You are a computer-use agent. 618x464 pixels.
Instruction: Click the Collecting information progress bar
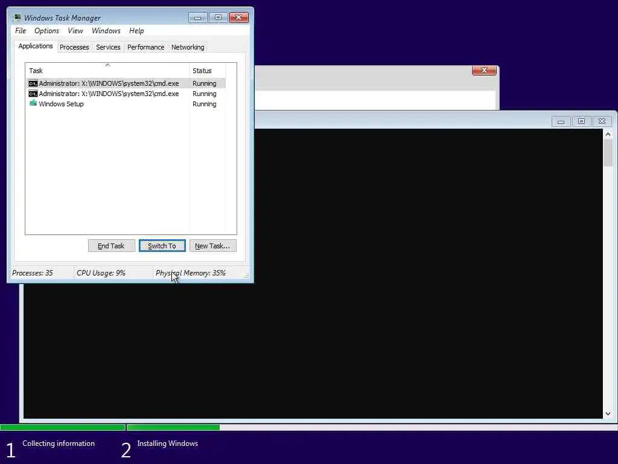click(x=63, y=427)
